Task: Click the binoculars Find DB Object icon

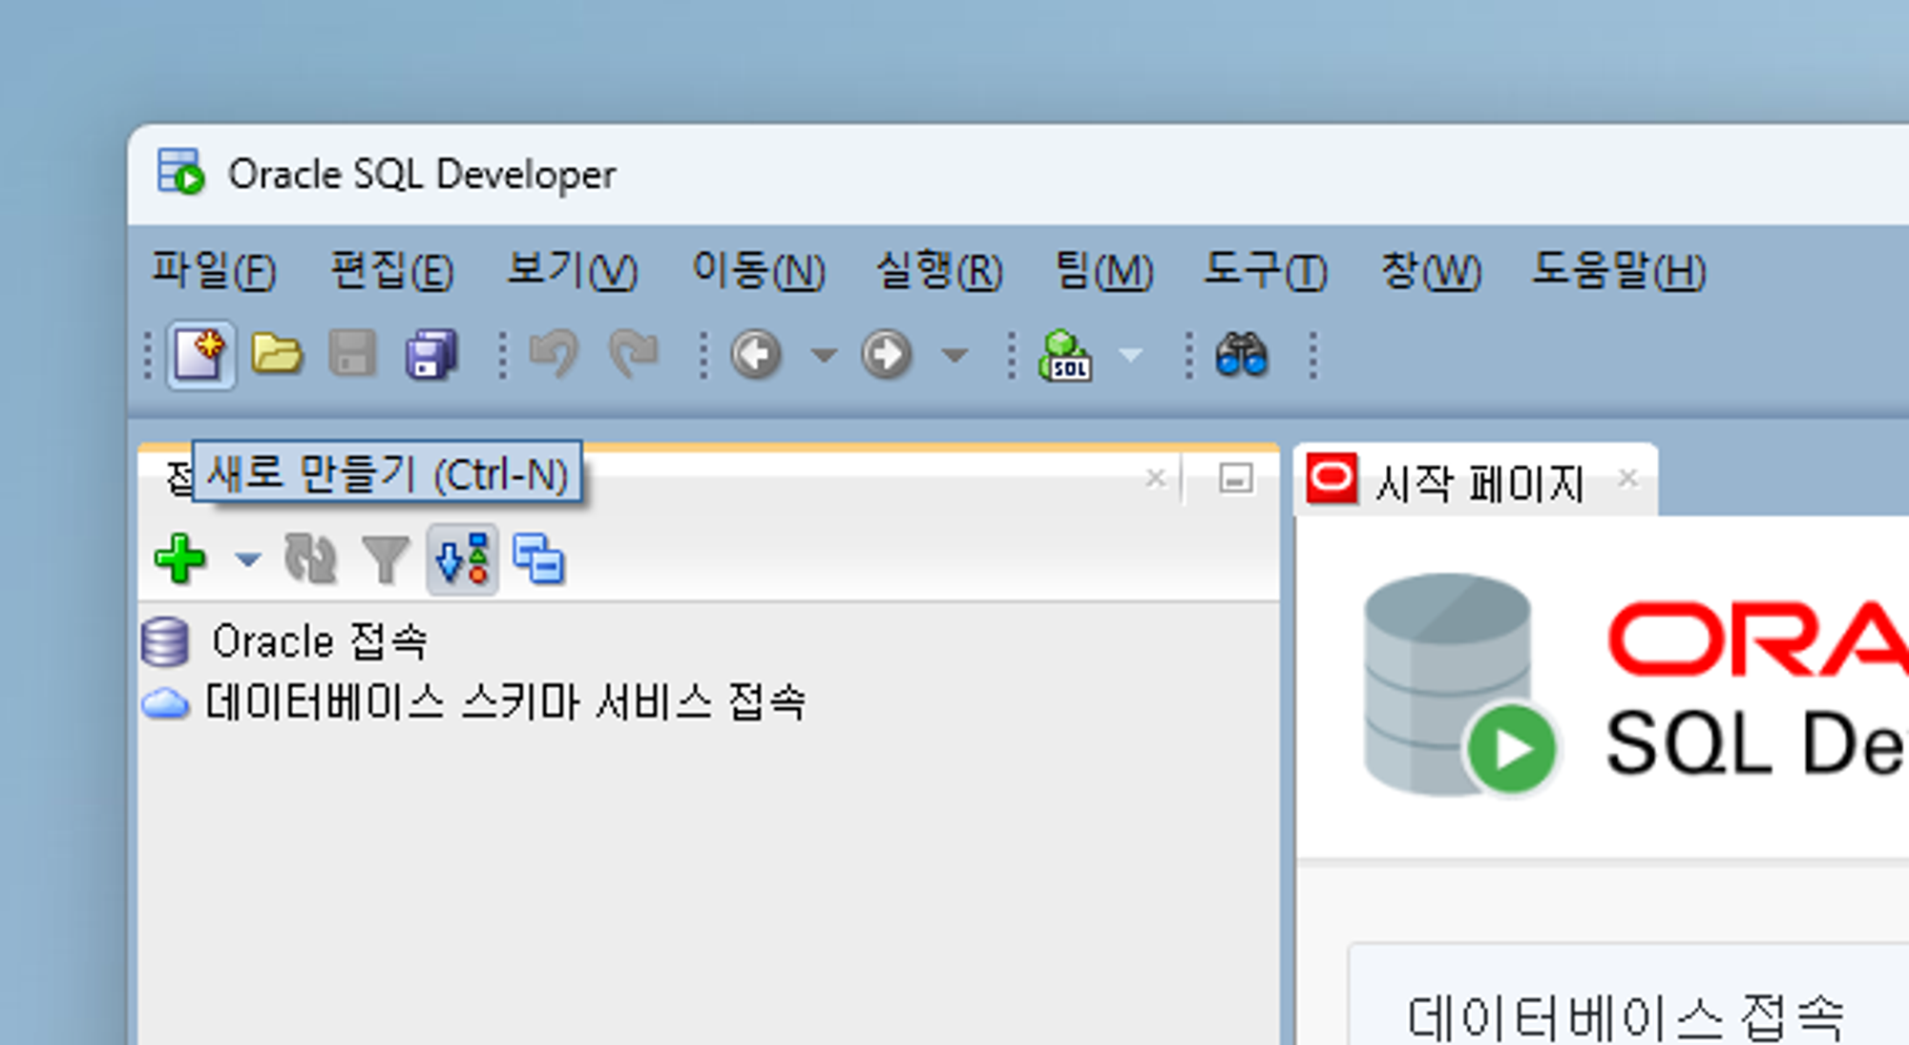Action: click(x=1242, y=355)
